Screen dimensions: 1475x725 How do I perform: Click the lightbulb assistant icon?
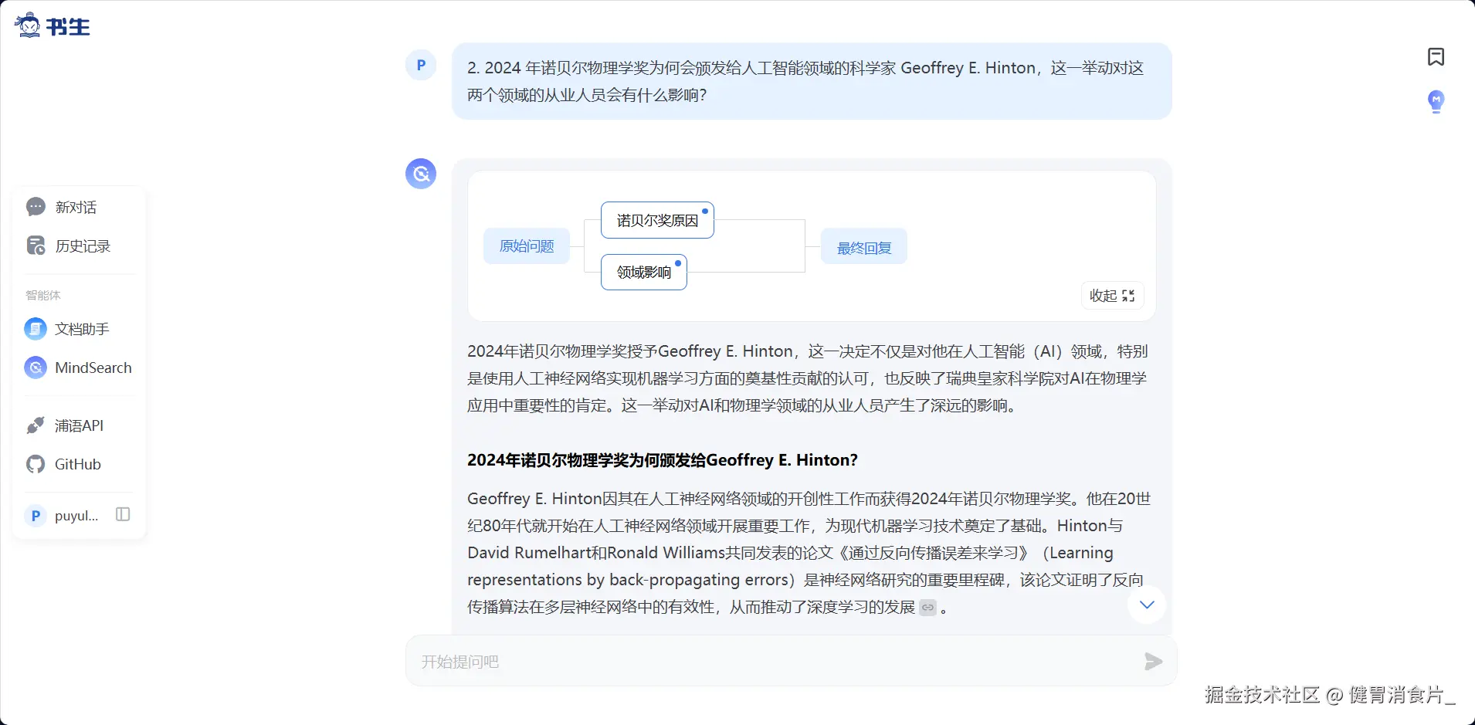point(1436,101)
